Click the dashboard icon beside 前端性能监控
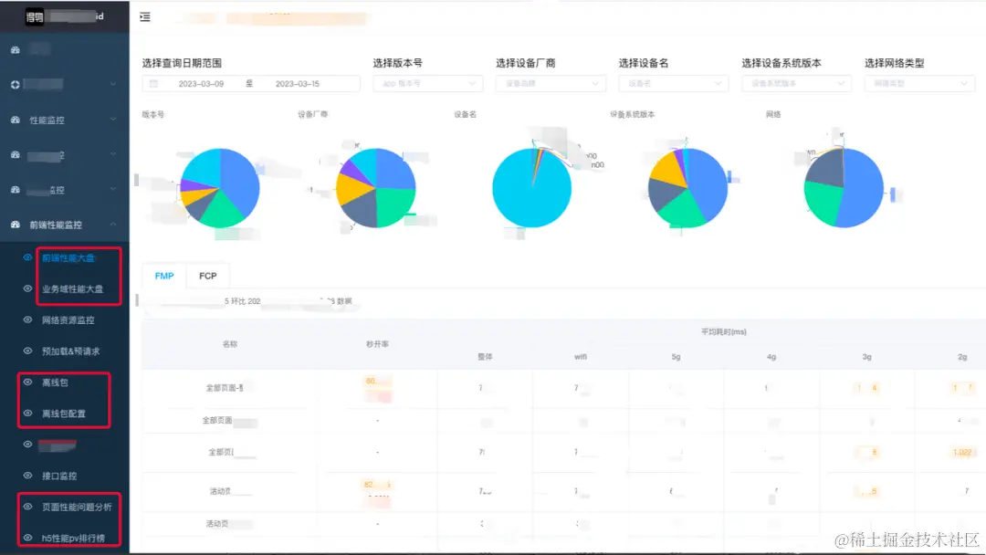This screenshot has height=555, width=986. 16,225
